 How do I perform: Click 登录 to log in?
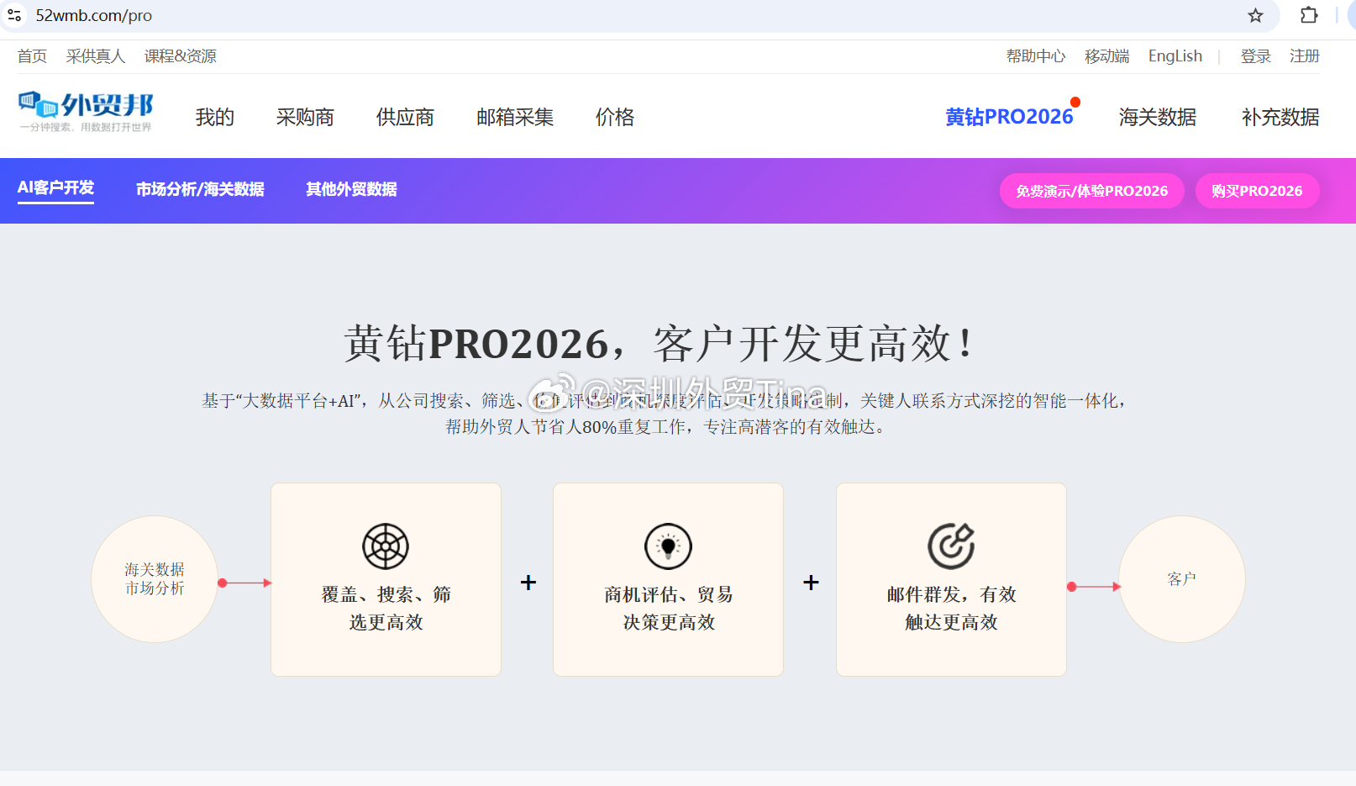pos(1256,56)
